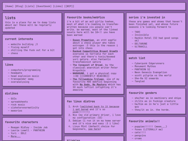Follow The Tillandsia Trilogy link
188x141 pixels.
(x=88, y=79)
